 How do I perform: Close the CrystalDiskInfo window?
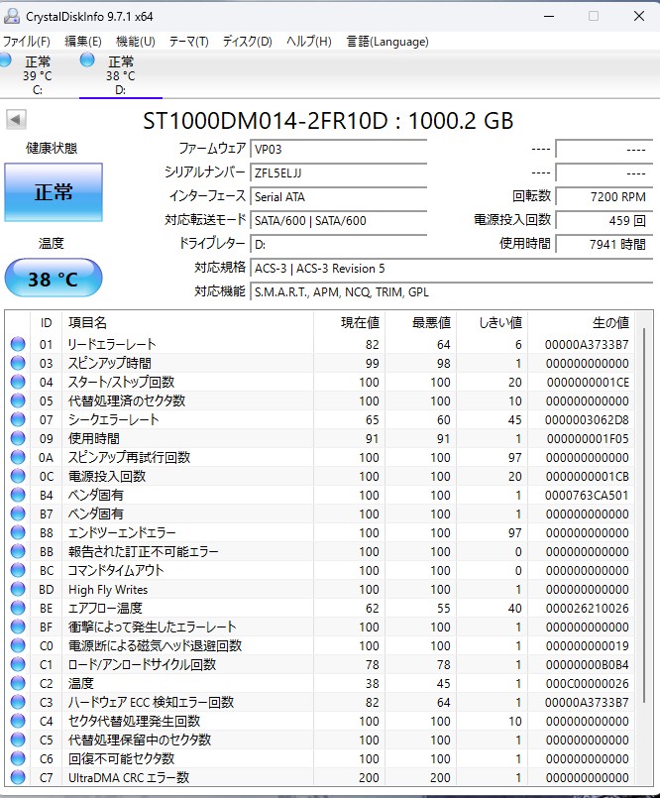pyautogui.click(x=639, y=16)
